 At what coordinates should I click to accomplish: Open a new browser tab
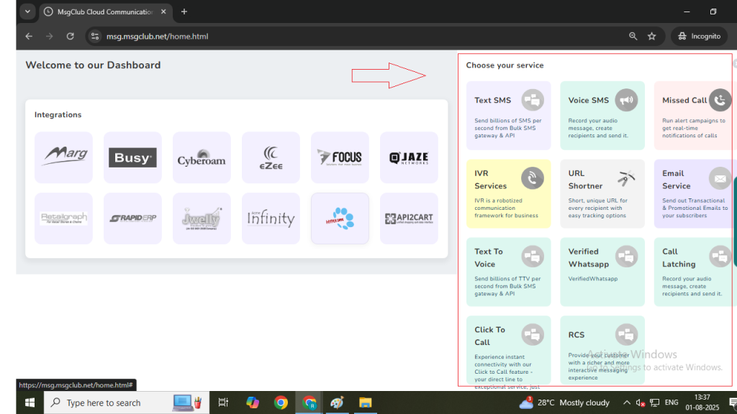[x=184, y=11]
